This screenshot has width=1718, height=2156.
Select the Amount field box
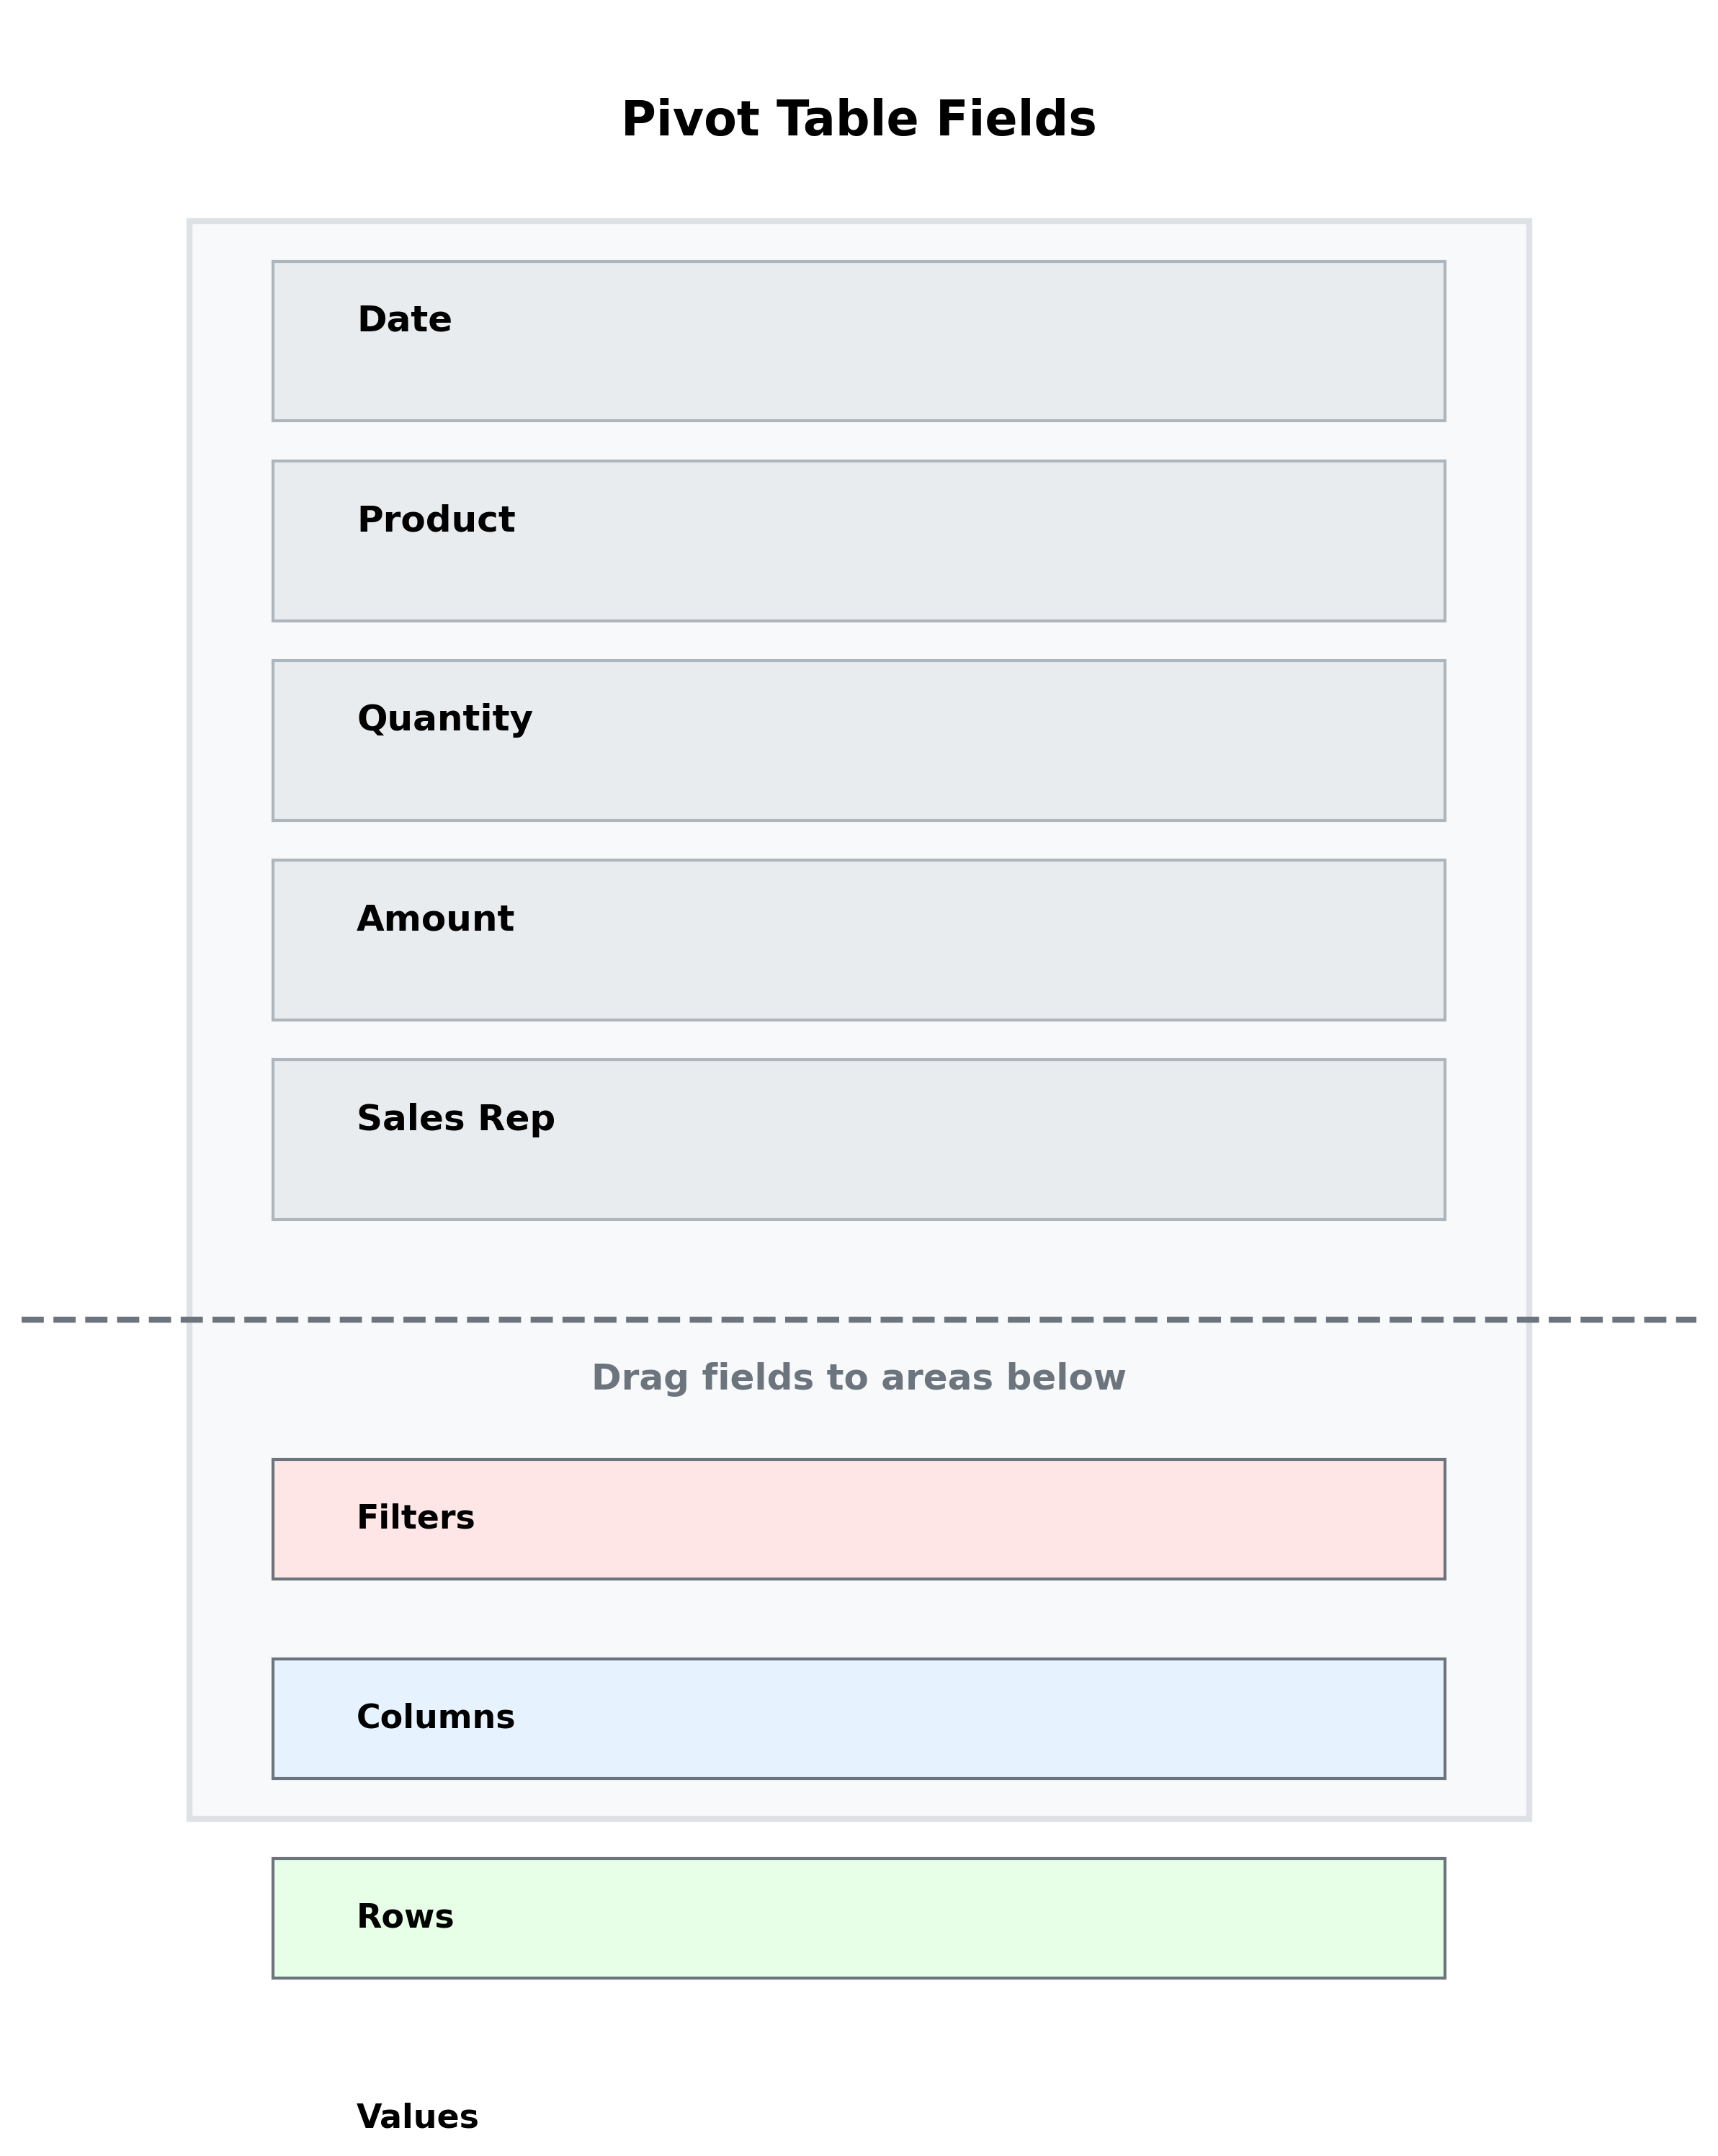[858, 939]
